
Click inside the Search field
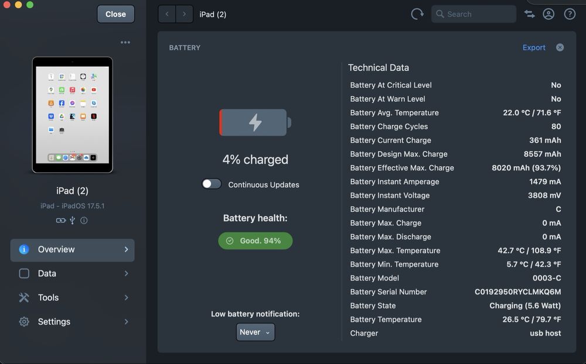[x=474, y=14]
